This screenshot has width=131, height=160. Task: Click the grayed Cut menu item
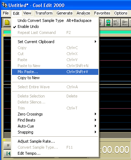[55, 54]
